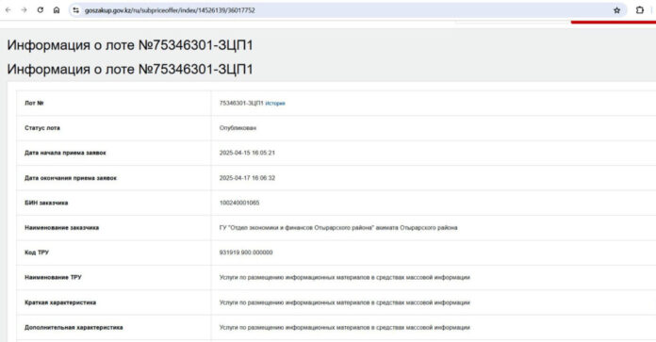Screen dimensions: 656x342
Task: Click the second Информация о лоте heading
Action: [x=130, y=69]
